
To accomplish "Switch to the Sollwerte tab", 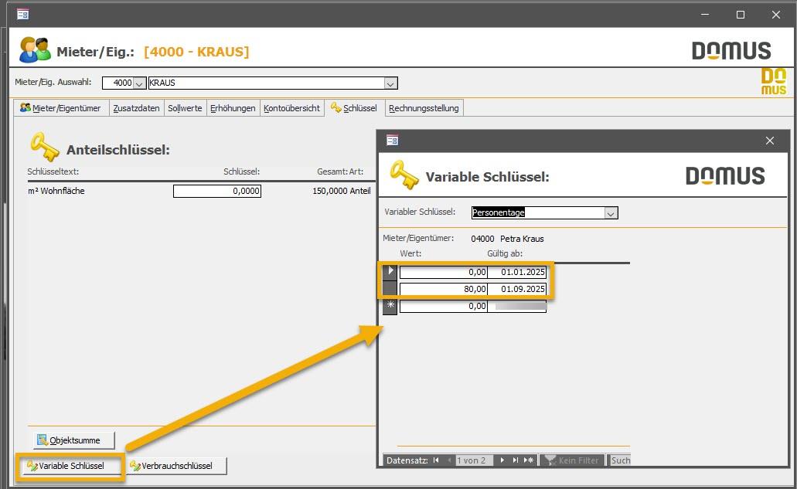I will pyautogui.click(x=185, y=108).
